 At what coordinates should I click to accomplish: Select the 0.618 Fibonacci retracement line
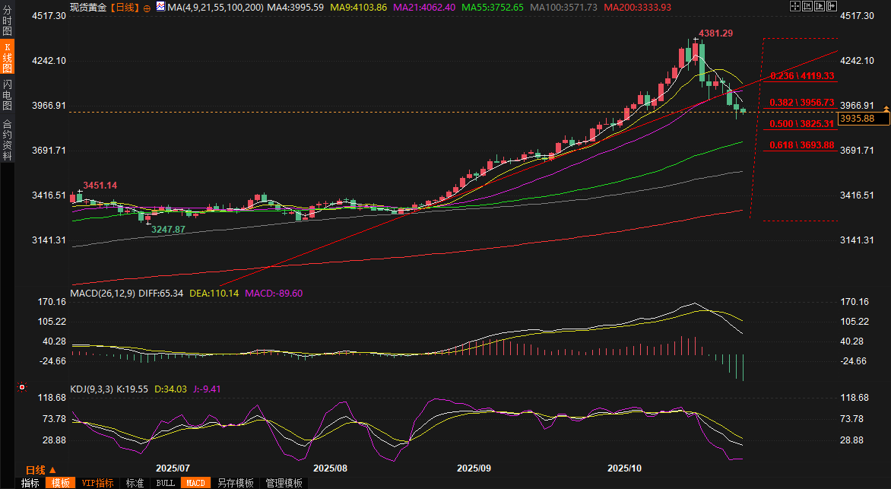[x=801, y=145]
